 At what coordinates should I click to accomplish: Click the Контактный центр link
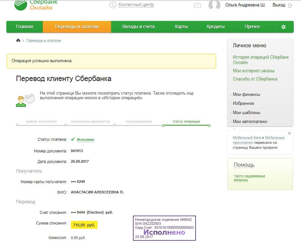(136, 5)
